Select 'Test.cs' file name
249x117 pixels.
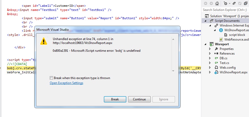pos(224,63)
